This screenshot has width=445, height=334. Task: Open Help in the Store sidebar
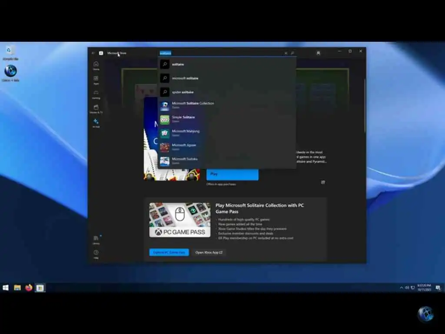tap(96, 254)
